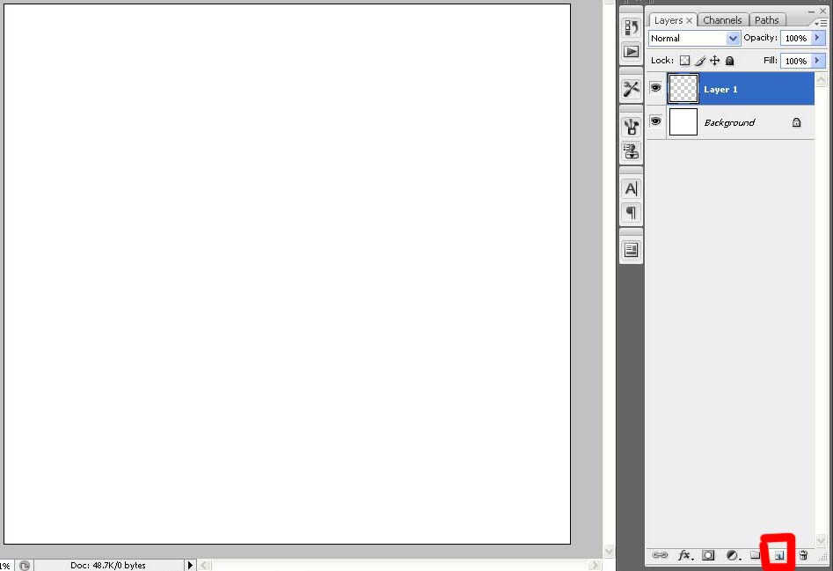Switch to the Paths tab
Image resolution: width=833 pixels, height=571 pixels.
[766, 19]
